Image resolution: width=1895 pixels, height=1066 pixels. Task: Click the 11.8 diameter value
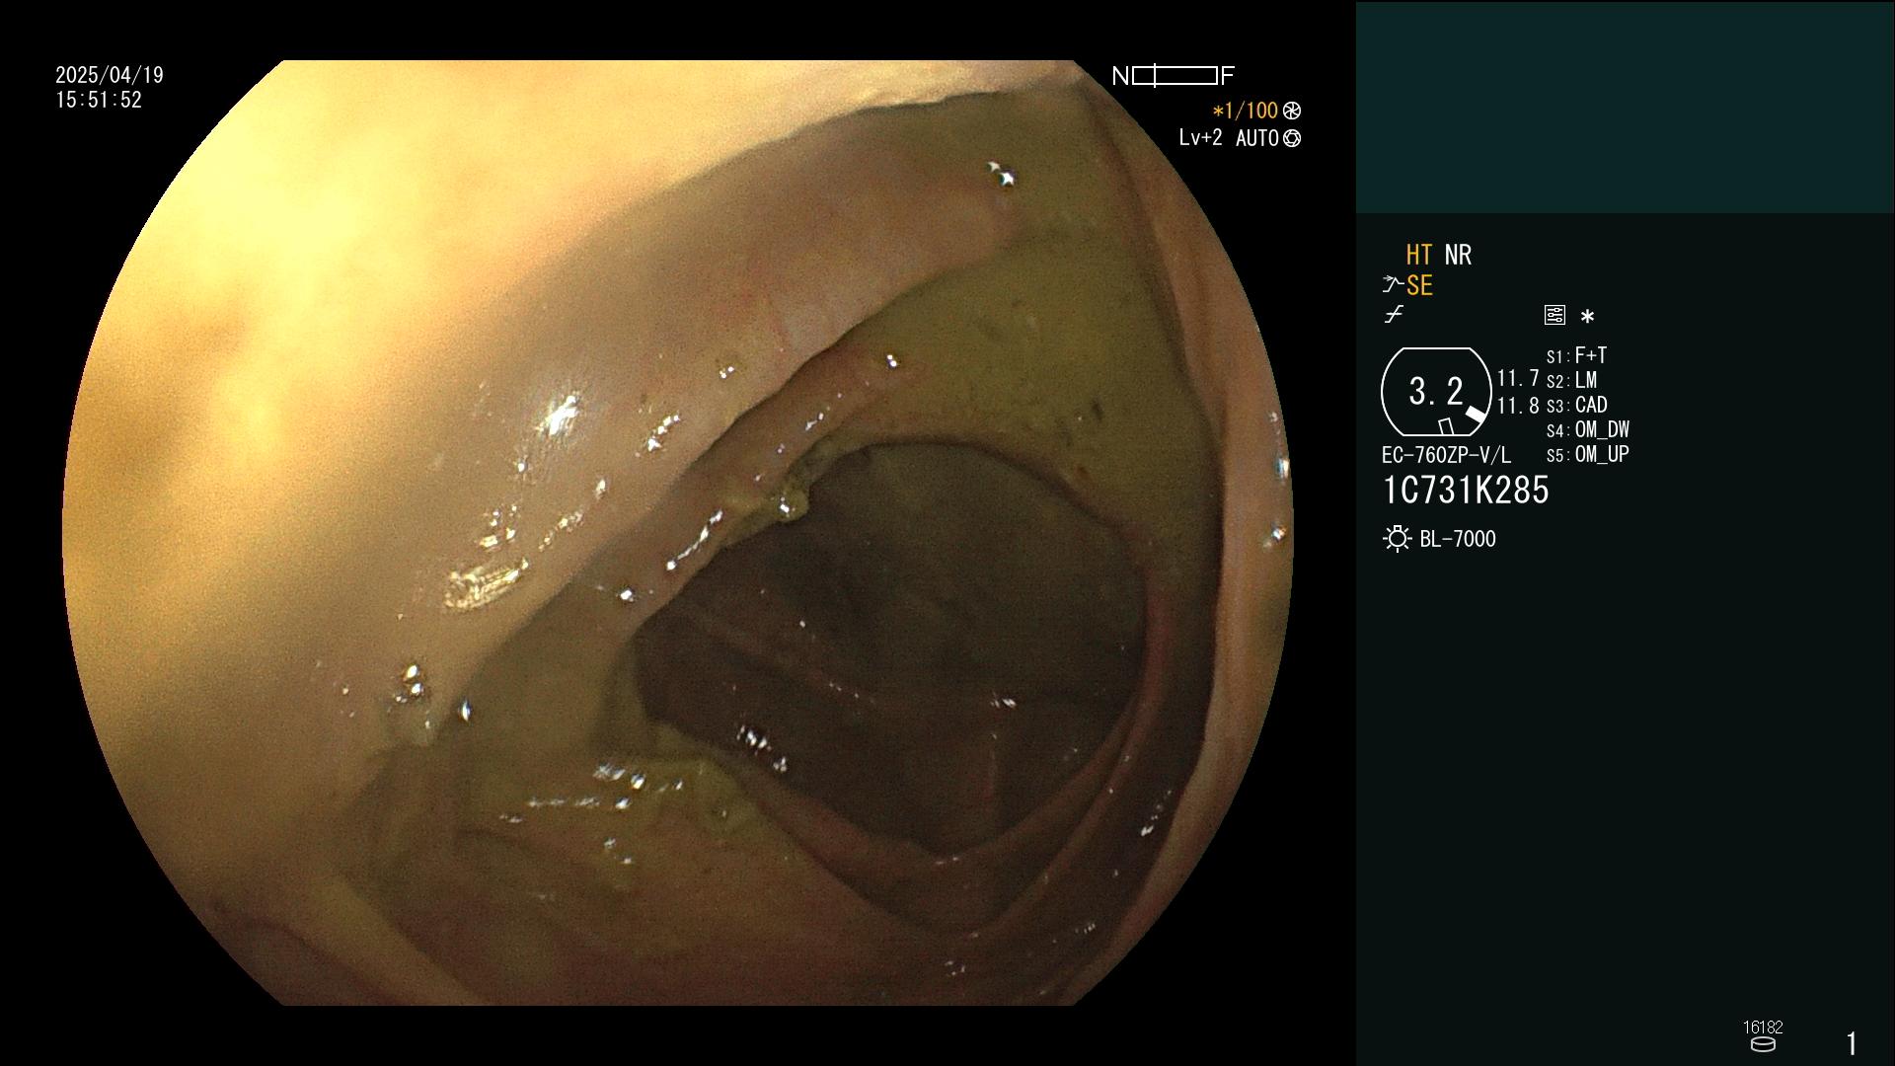pos(1518,405)
